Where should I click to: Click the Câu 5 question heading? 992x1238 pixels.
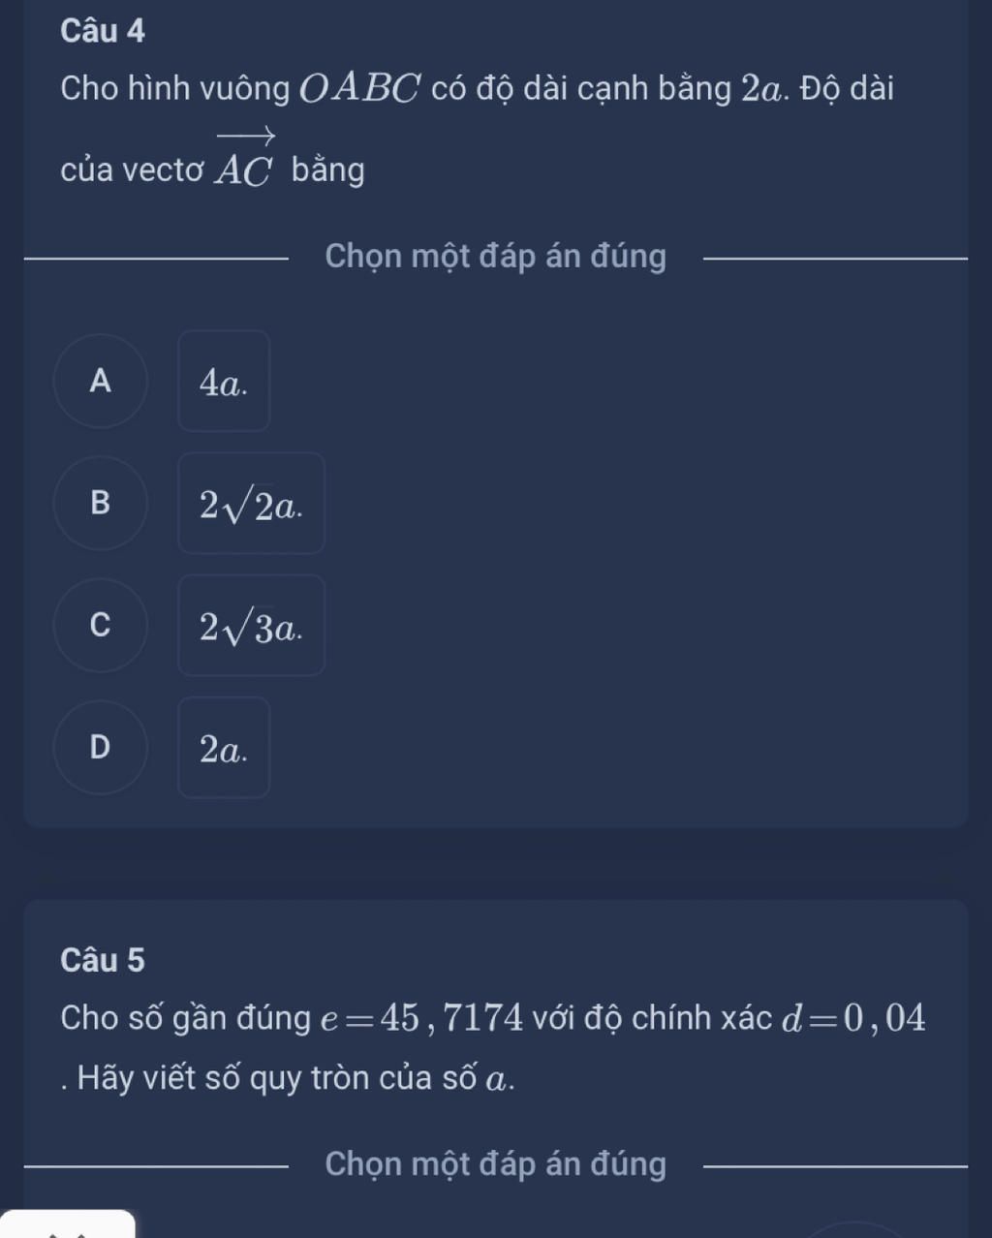pos(103,960)
